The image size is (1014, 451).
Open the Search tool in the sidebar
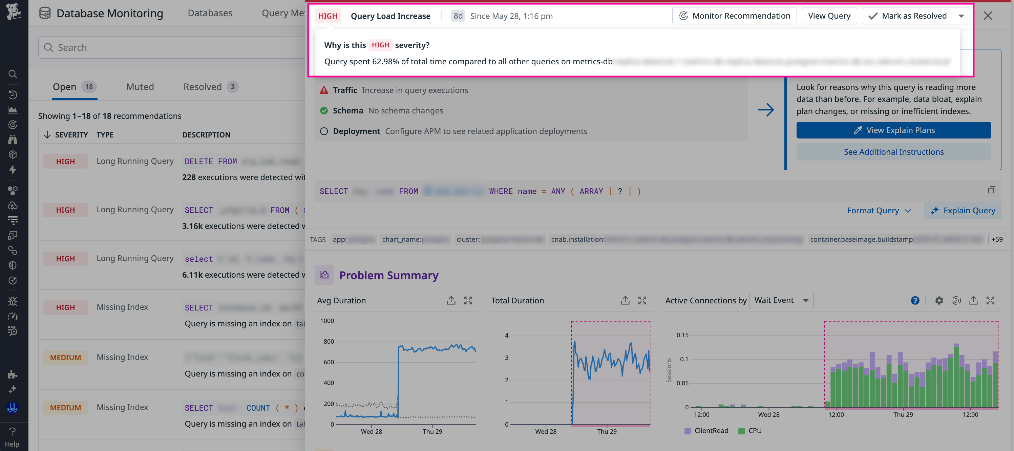pos(13,74)
